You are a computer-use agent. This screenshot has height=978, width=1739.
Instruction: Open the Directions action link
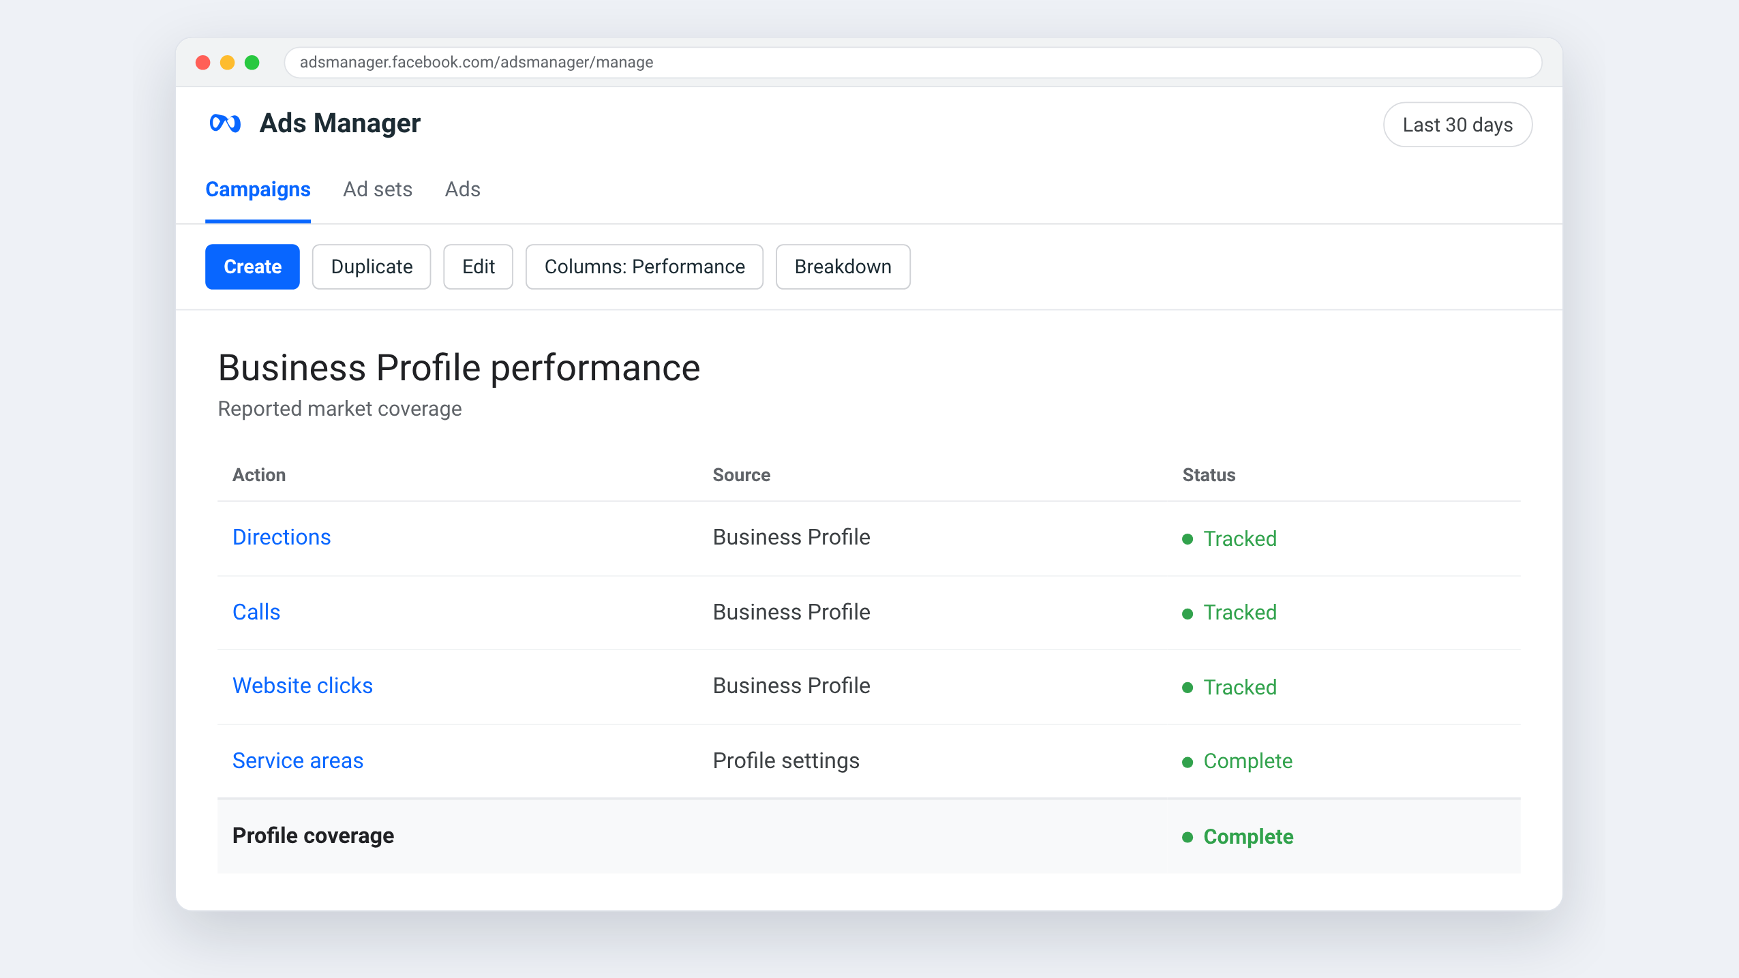[282, 537]
